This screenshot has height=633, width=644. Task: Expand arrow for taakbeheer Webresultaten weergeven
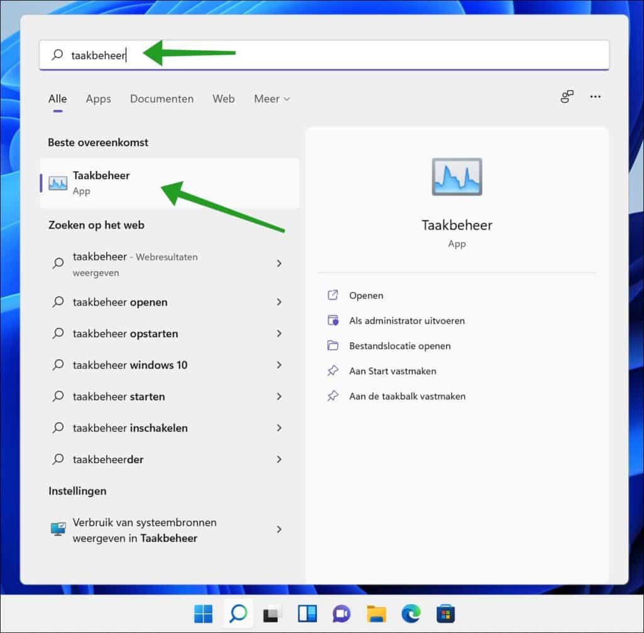(279, 264)
